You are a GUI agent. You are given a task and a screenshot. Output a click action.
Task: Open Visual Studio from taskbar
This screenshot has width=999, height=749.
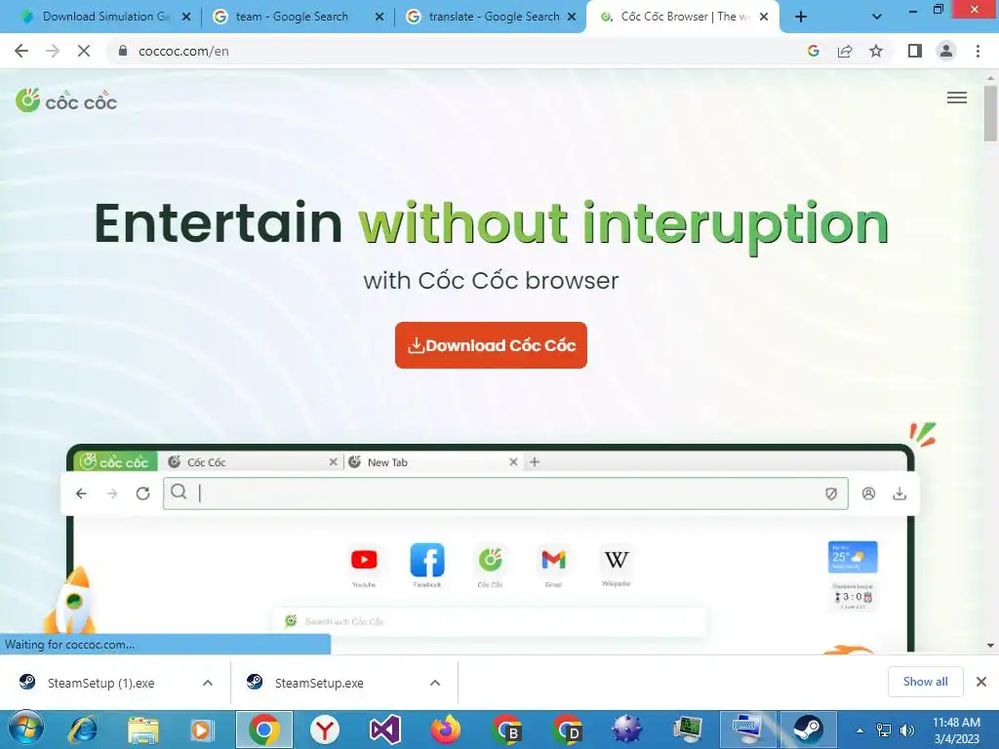coord(384,729)
